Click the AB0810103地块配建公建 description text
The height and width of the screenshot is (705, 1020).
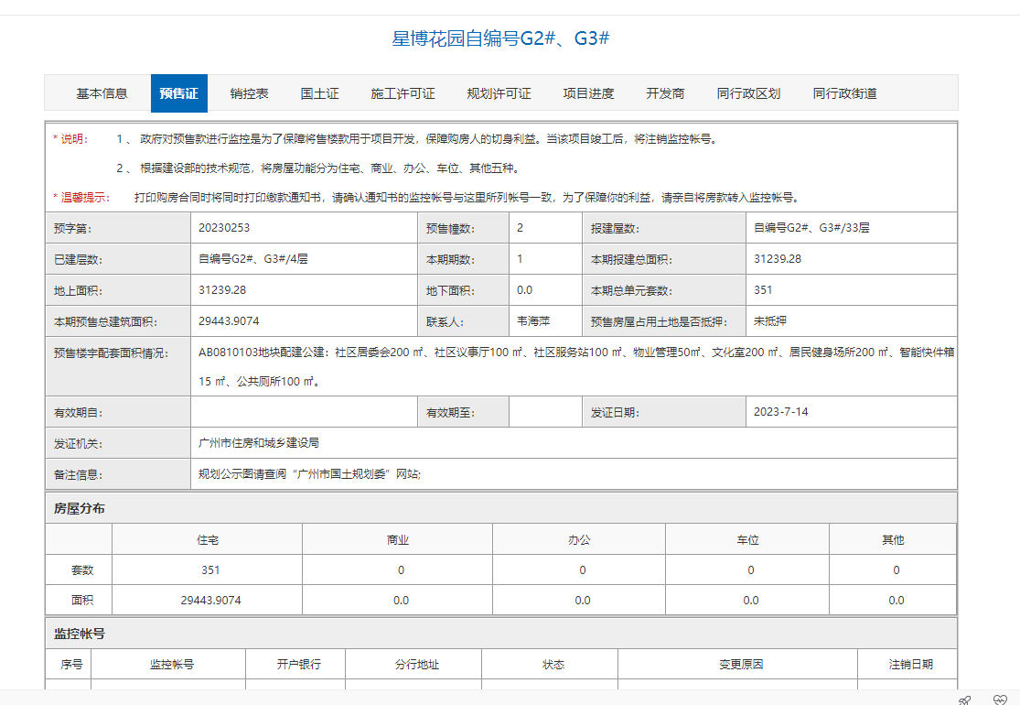(x=576, y=366)
